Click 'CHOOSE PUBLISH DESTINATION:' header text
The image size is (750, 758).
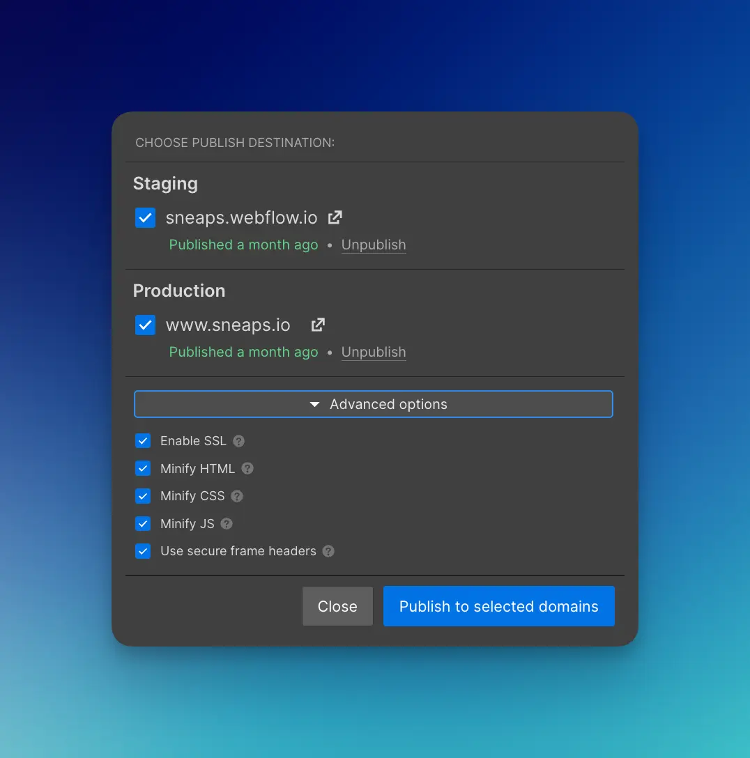coord(234,143)
